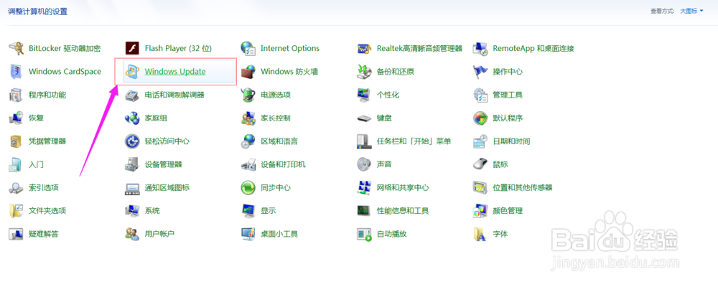Viewport: 718px width, 287px height.
Task: Open the Windows CardSpace icon
Action: [17, 72]
